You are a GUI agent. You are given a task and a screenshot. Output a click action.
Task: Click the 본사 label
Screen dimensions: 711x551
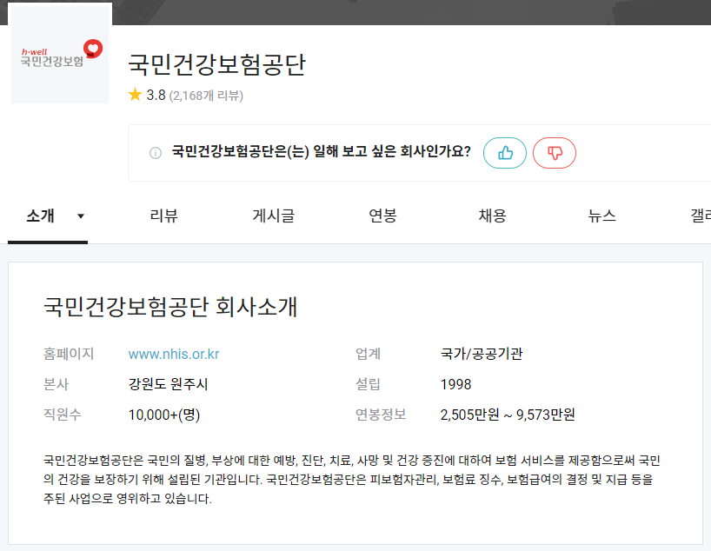56,384
